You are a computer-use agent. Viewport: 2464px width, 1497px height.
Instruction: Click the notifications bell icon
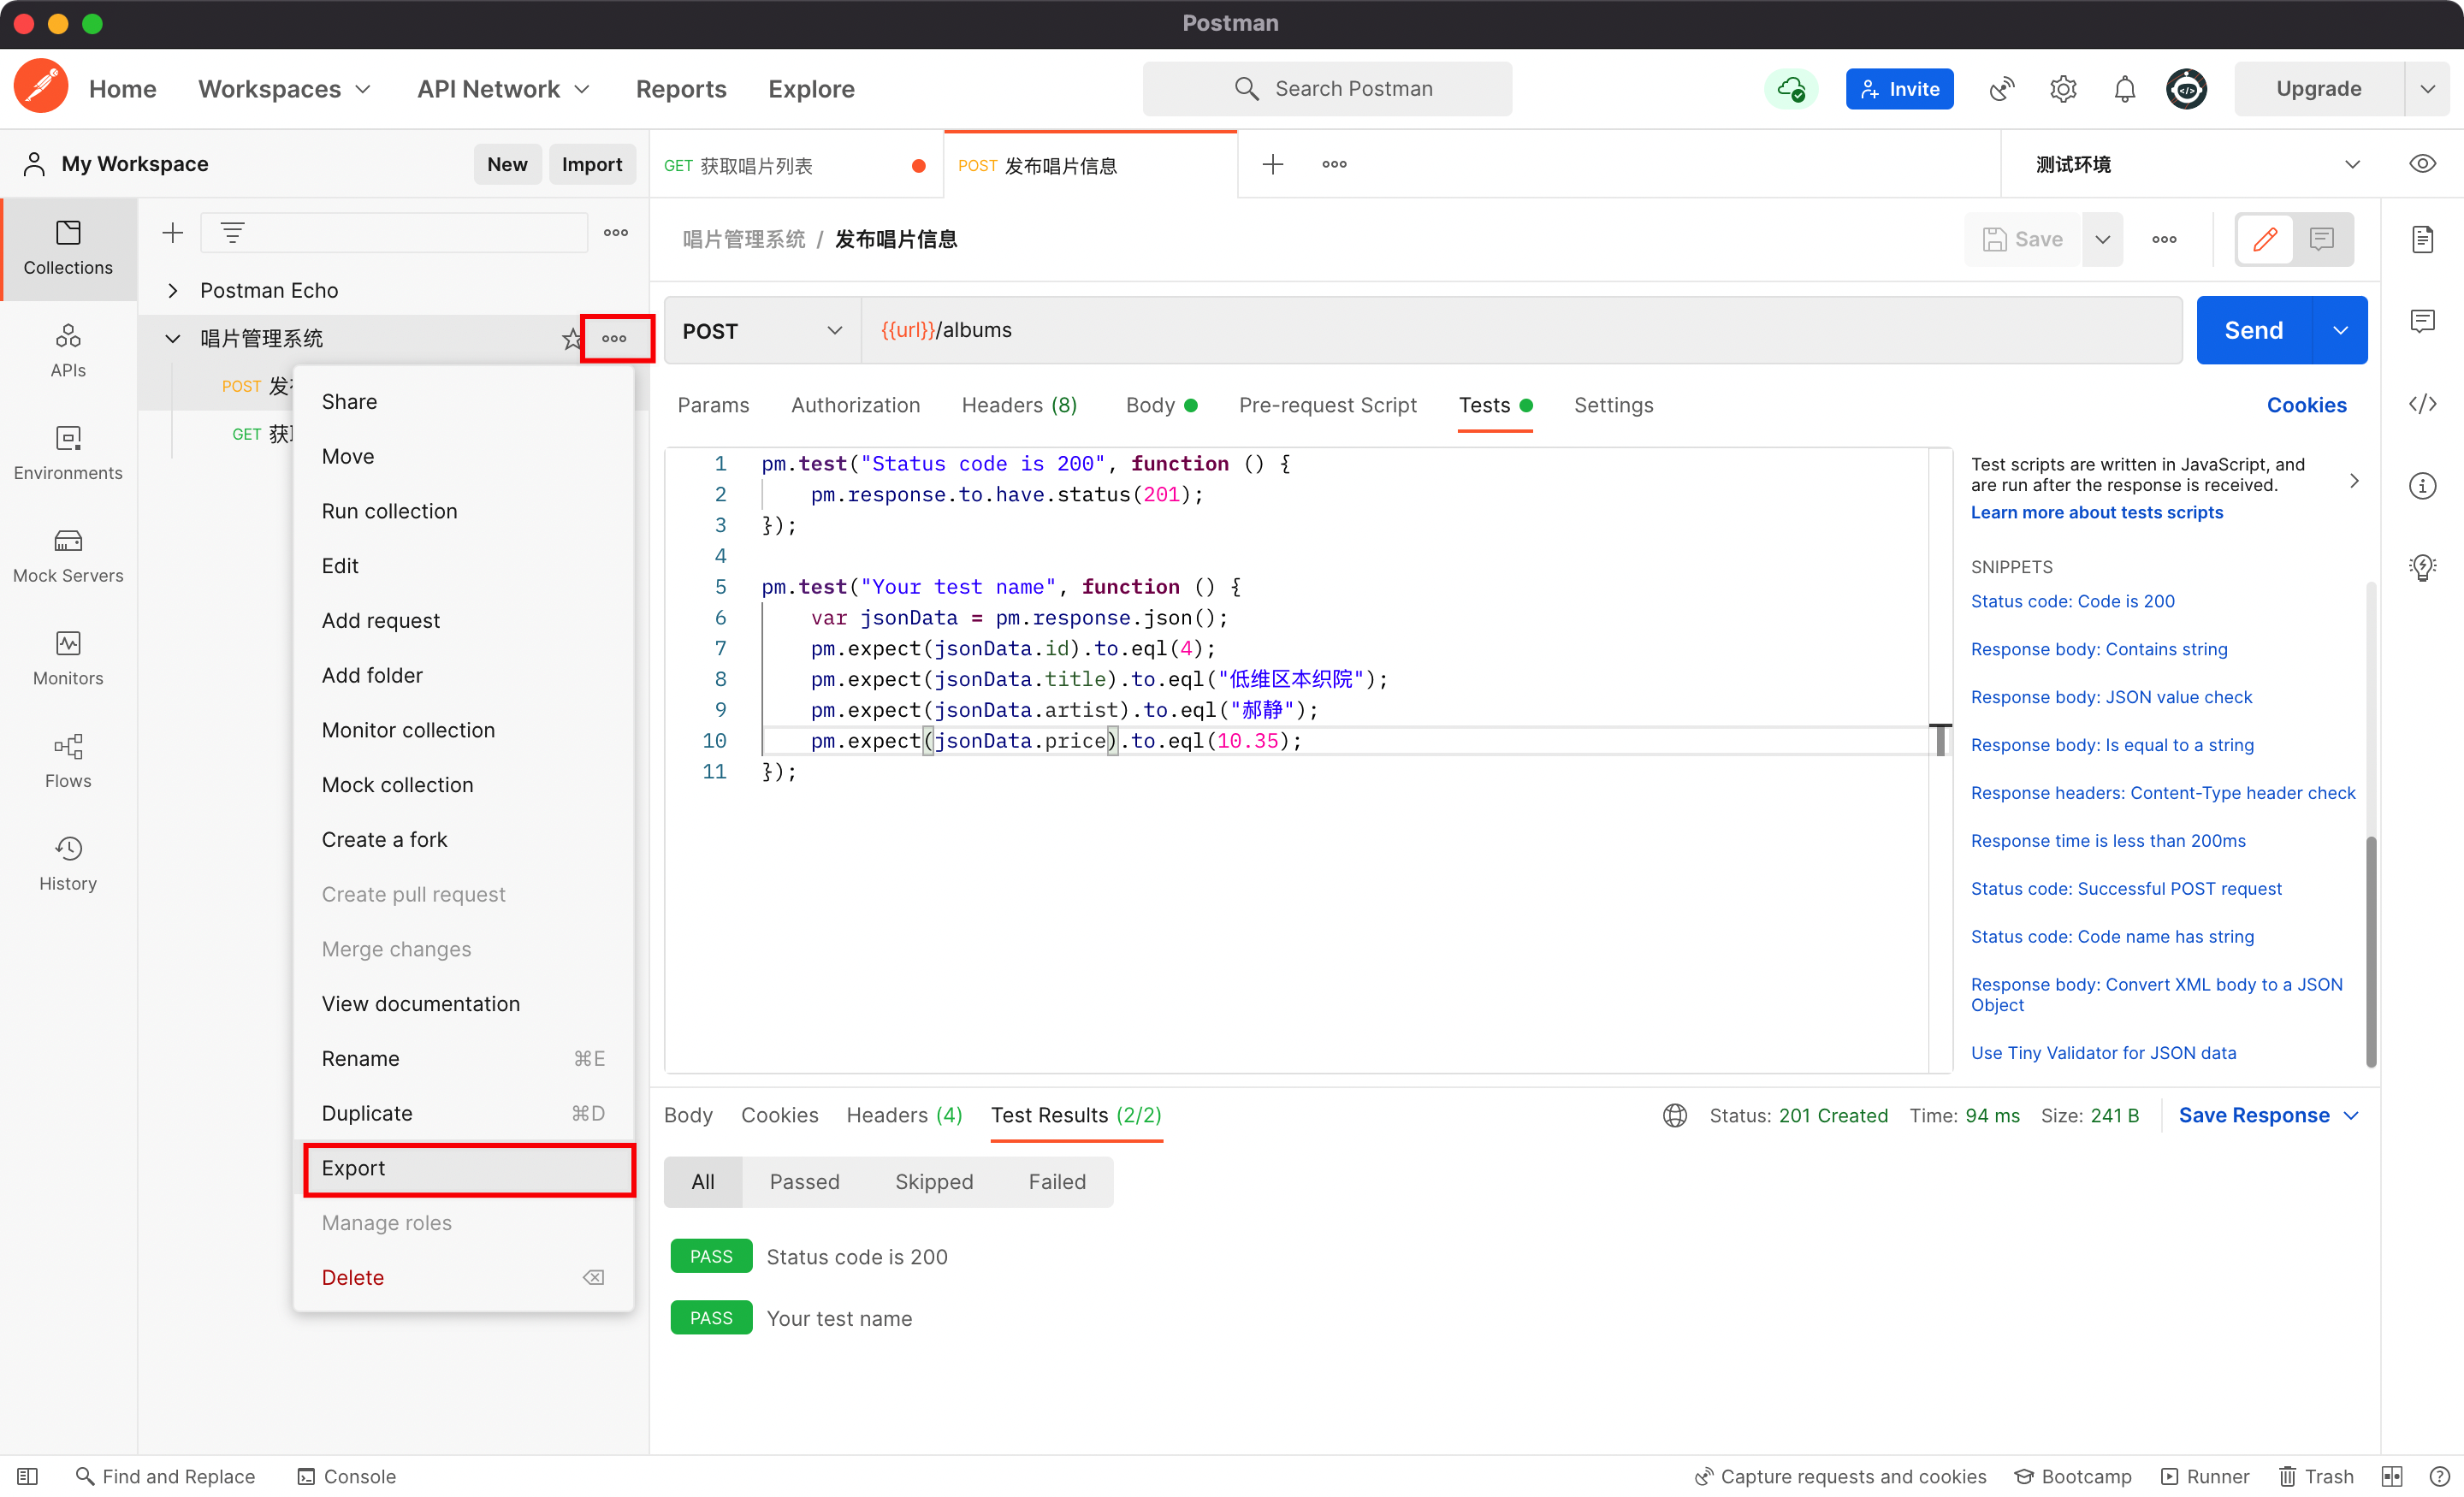tap(2124, 89)
